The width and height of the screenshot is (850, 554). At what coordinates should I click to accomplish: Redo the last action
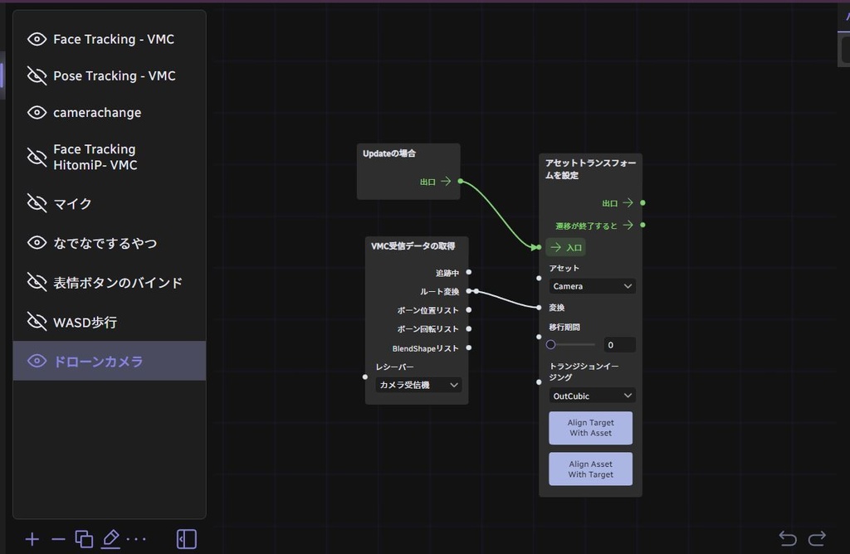(817, 538)
